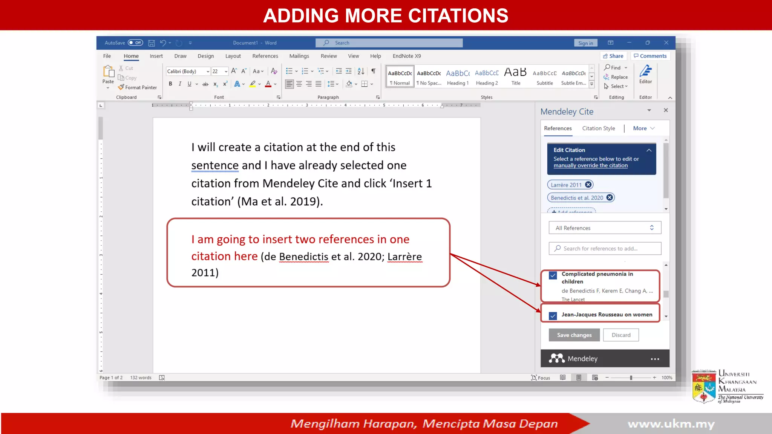Uncheck Complicated pneumonia in children reference
This screenshot has width=772, height=434.
tap(553, 275)
